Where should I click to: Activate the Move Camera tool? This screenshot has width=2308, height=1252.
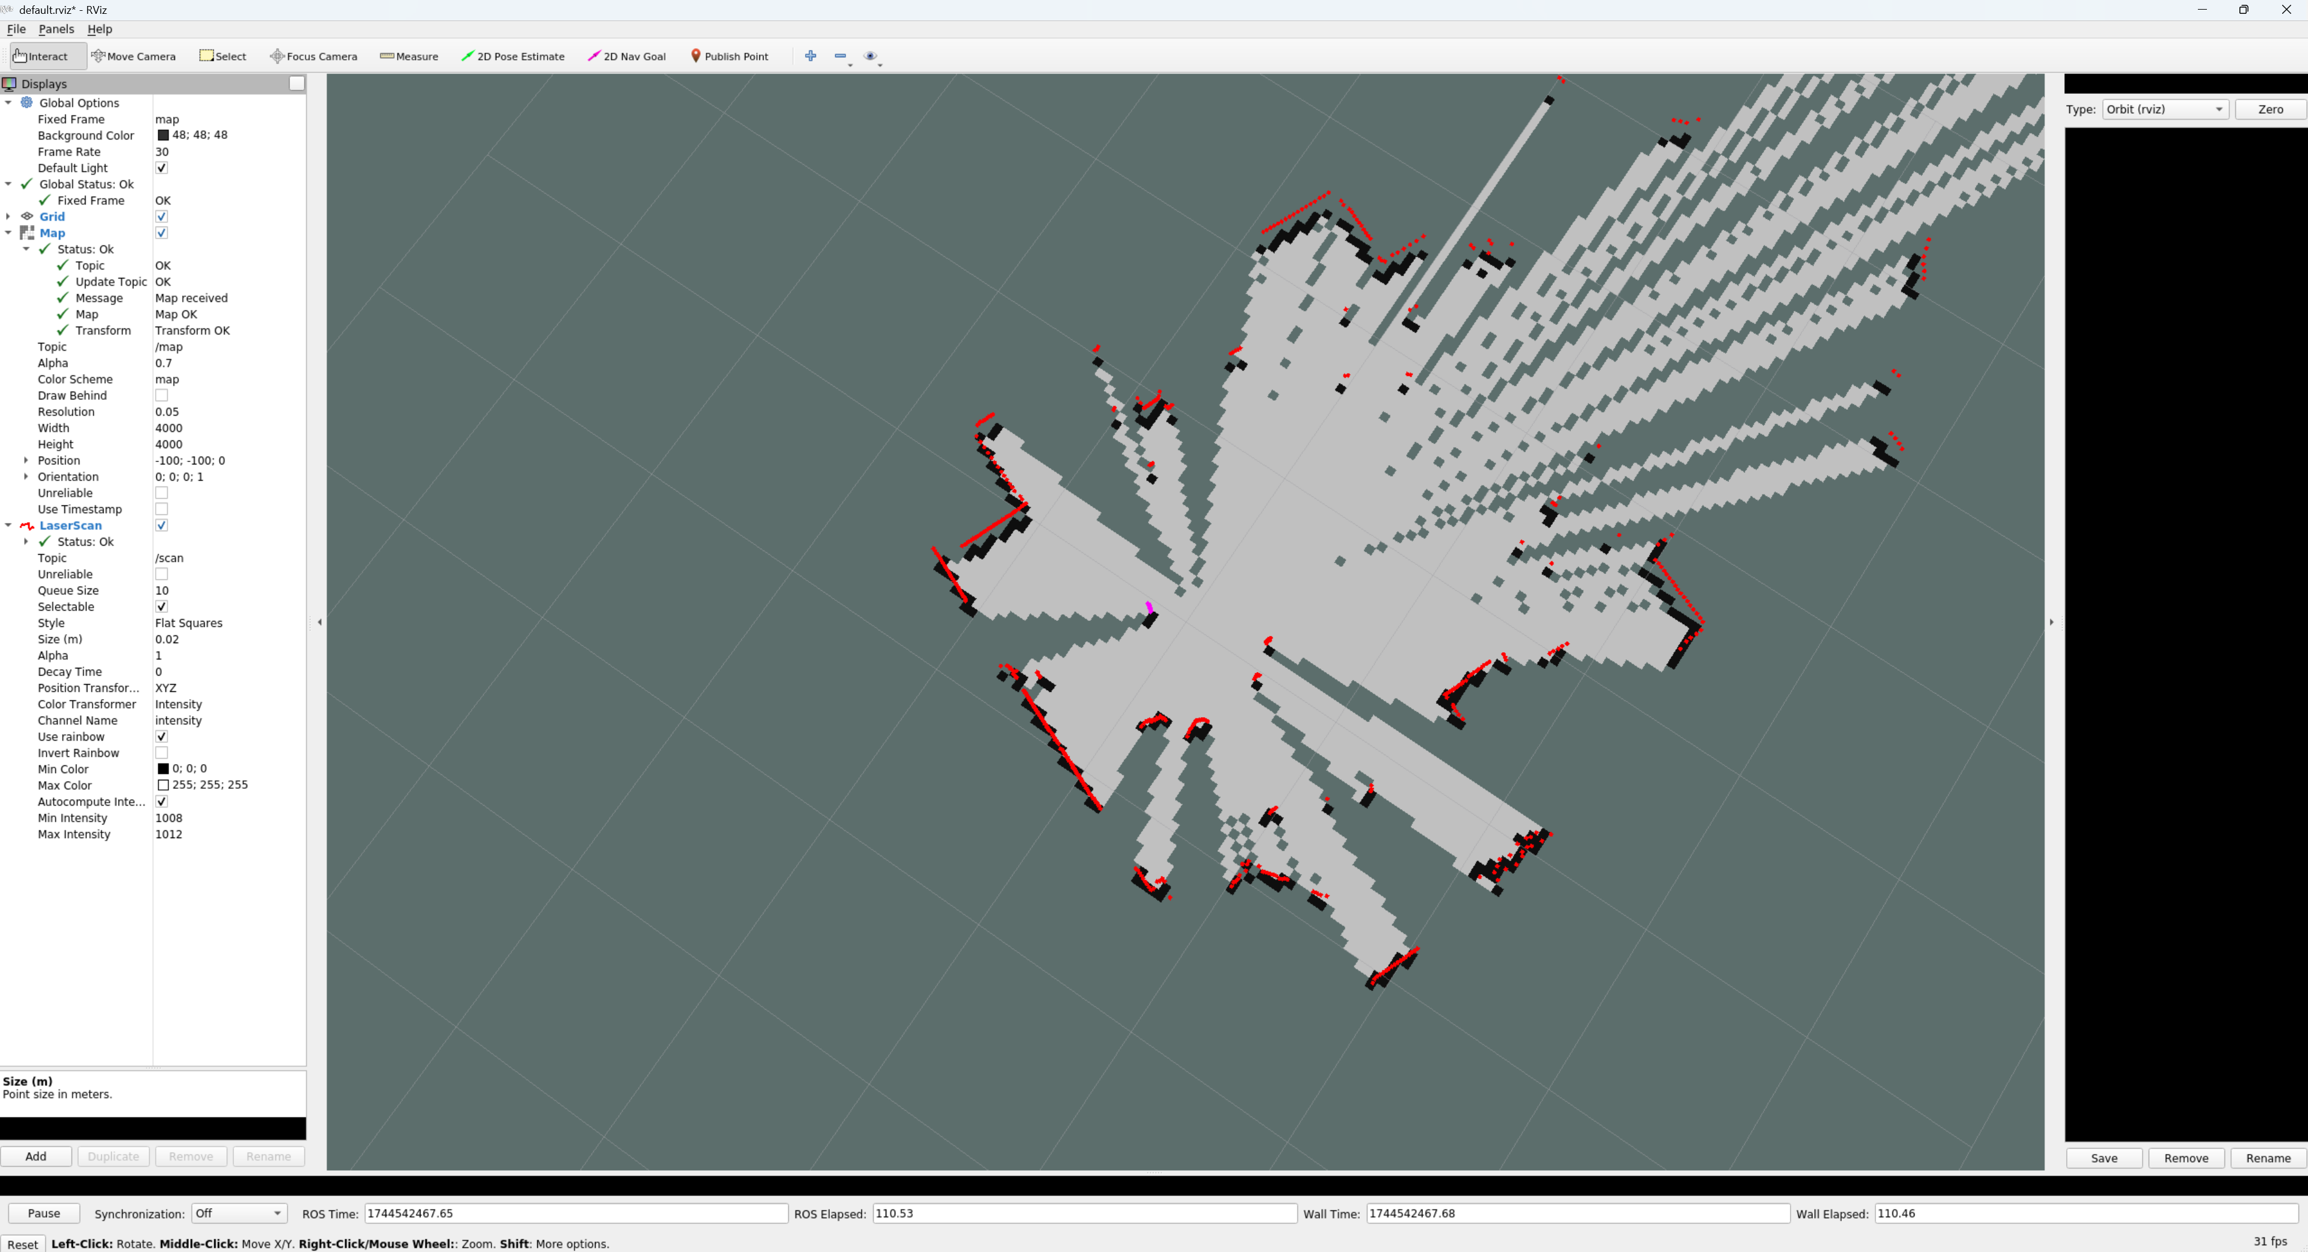point(134,55)
